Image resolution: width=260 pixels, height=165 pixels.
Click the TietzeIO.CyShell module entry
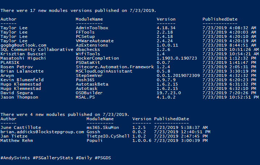[x=108, y=136]
